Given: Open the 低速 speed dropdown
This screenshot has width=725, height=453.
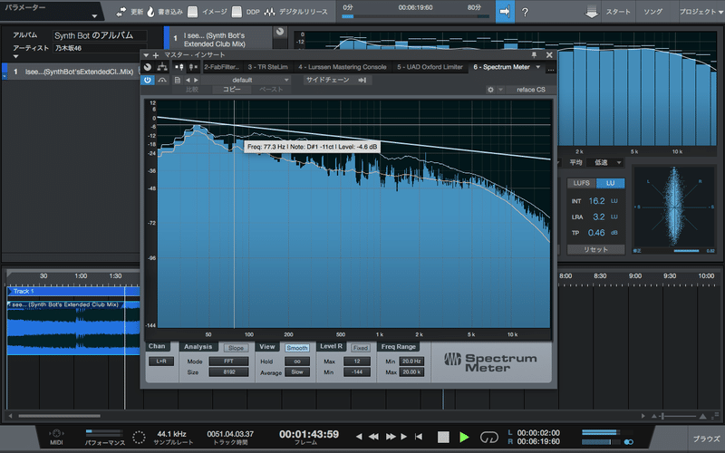Looking at the screenshot, I should point(604,163).
